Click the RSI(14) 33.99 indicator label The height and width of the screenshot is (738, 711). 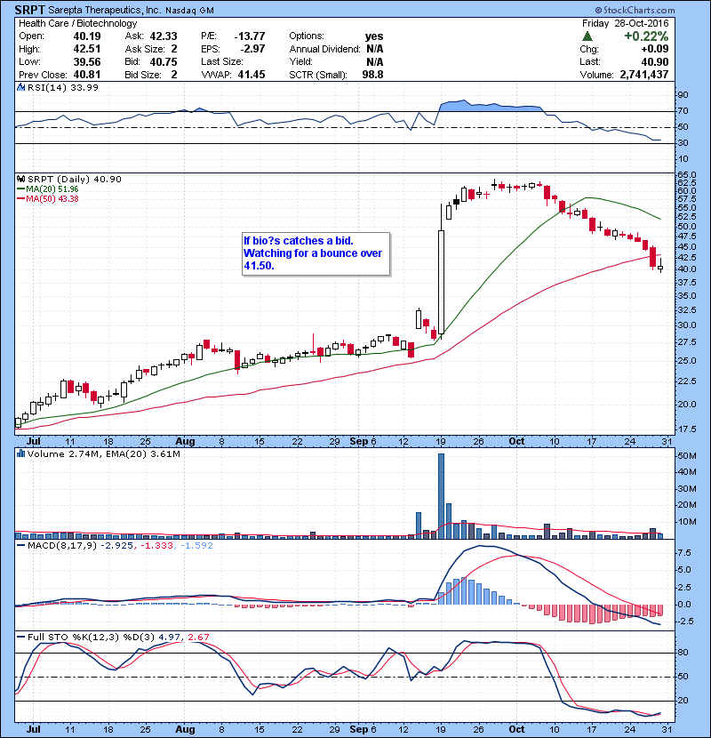coord(63,87)
